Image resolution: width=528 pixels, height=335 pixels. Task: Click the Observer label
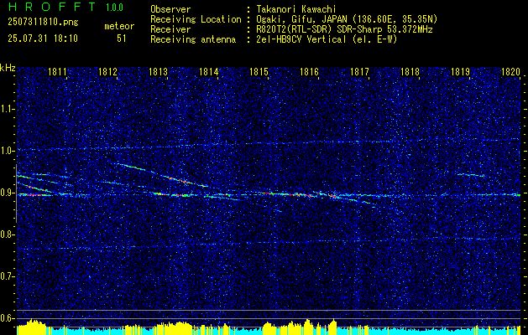point(170,9)
